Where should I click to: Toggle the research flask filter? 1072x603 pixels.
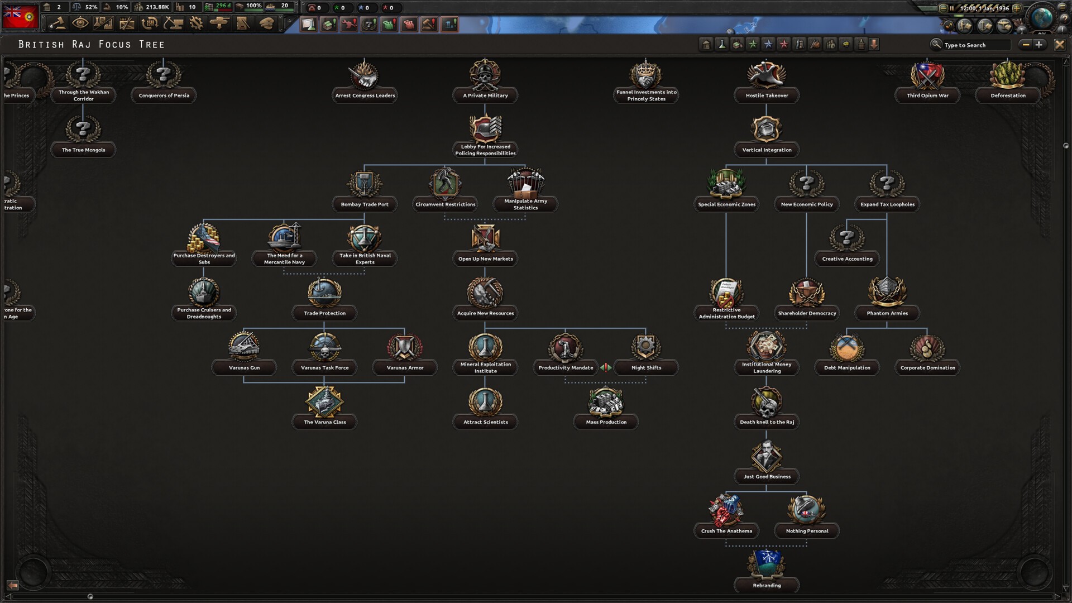[x=722, y=45]
